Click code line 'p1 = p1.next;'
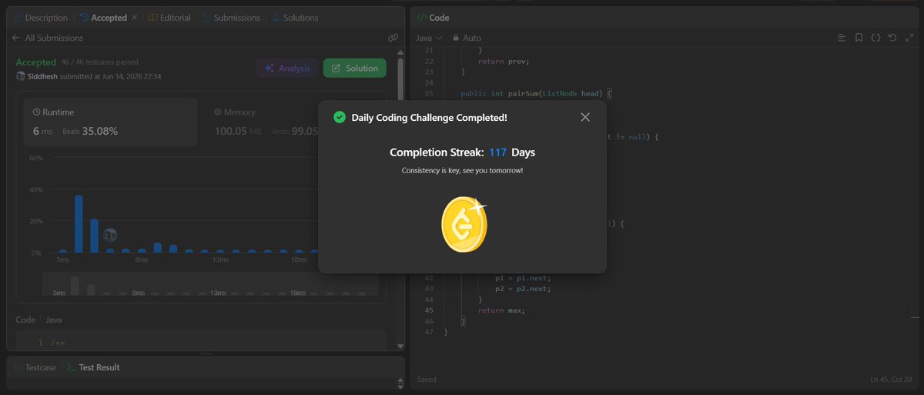 pos(524,277)
